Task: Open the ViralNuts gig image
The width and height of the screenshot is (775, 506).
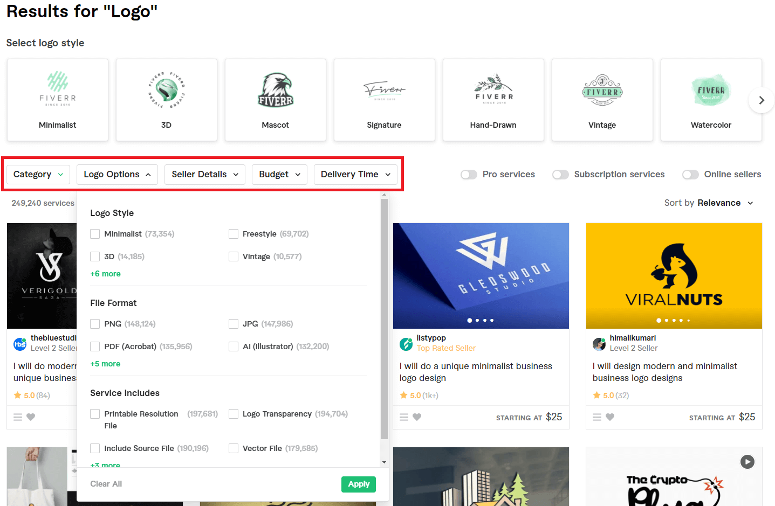Action: coord(674,276)
